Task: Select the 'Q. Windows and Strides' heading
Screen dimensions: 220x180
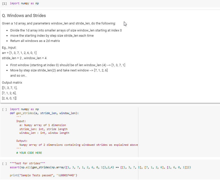Action: pyautogui.click(x=24, y=15)
